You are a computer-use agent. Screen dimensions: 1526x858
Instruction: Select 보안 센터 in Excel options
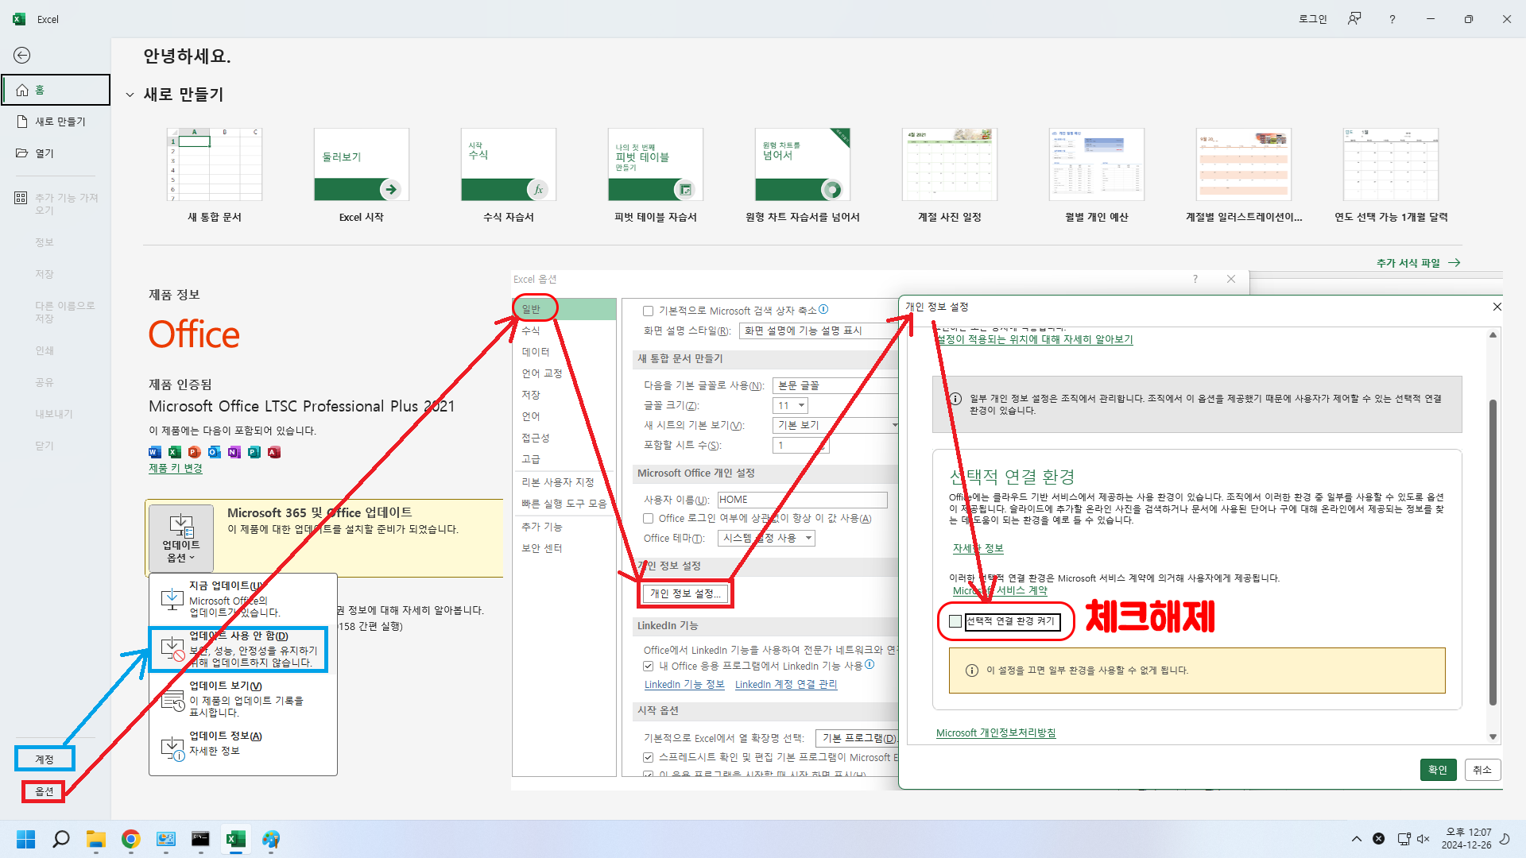click(x=564, y=548)
